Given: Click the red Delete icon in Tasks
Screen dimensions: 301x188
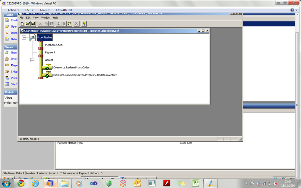Looking at the screenshot, I should (7, 33).
